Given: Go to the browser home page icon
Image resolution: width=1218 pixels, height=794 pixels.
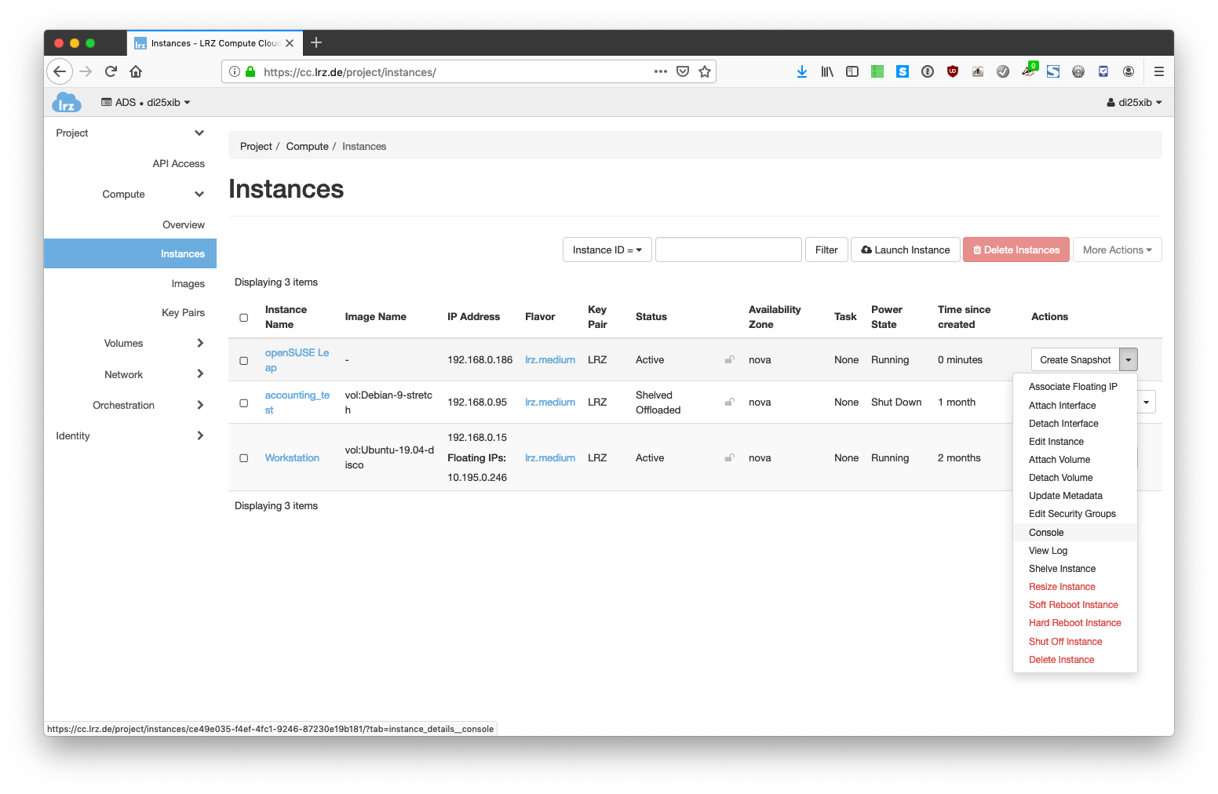Looking at the screenshot, I should (136, 71).
